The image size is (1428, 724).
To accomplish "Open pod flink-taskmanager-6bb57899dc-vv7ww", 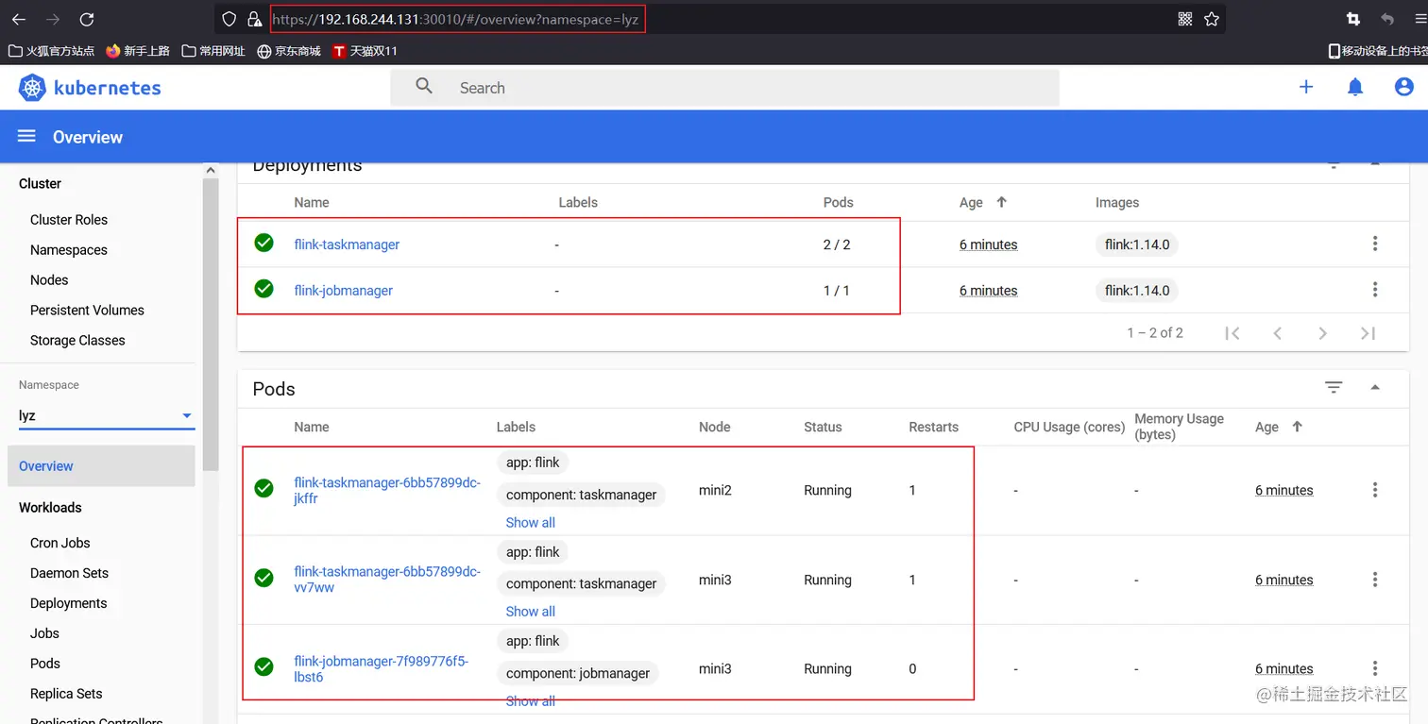I will point(387,580).
